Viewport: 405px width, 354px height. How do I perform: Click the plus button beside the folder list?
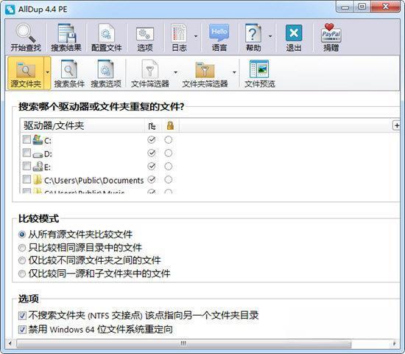pyautogui.click(x=396, y=125)
